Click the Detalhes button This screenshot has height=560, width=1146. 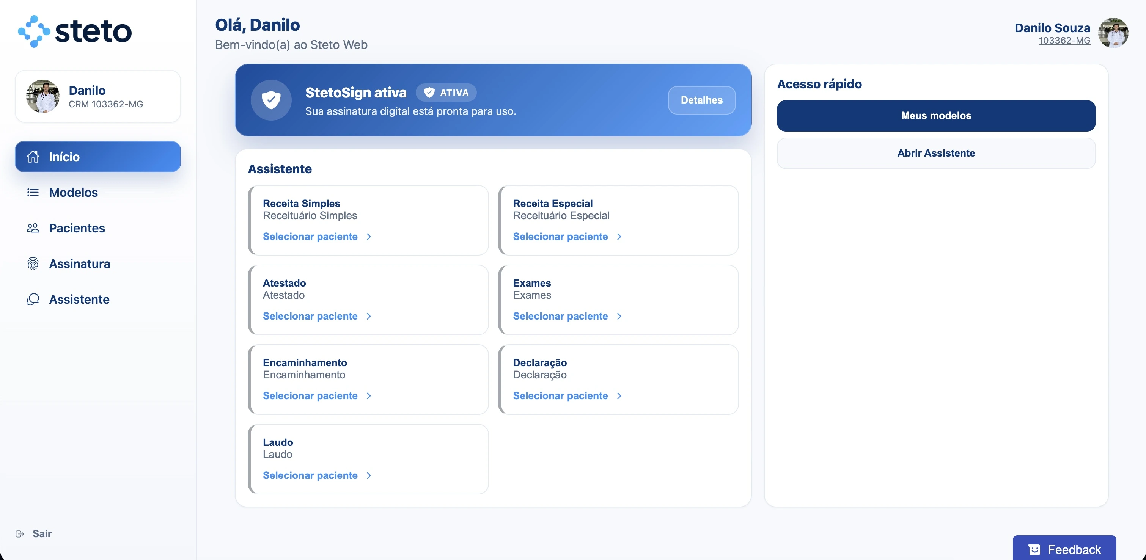click(x=701, y=100)
